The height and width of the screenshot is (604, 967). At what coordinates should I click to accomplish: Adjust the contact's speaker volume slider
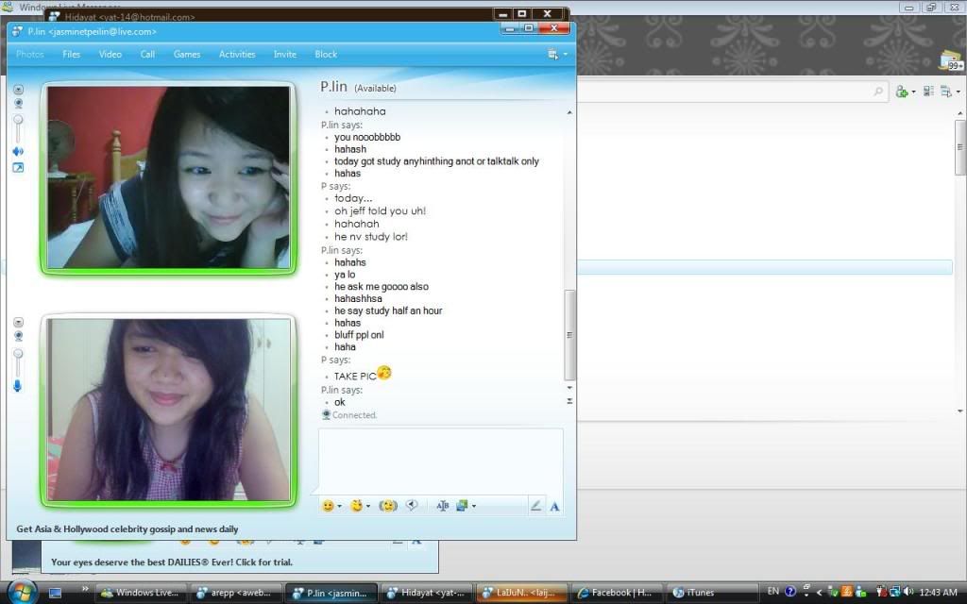tap(18, 123)
